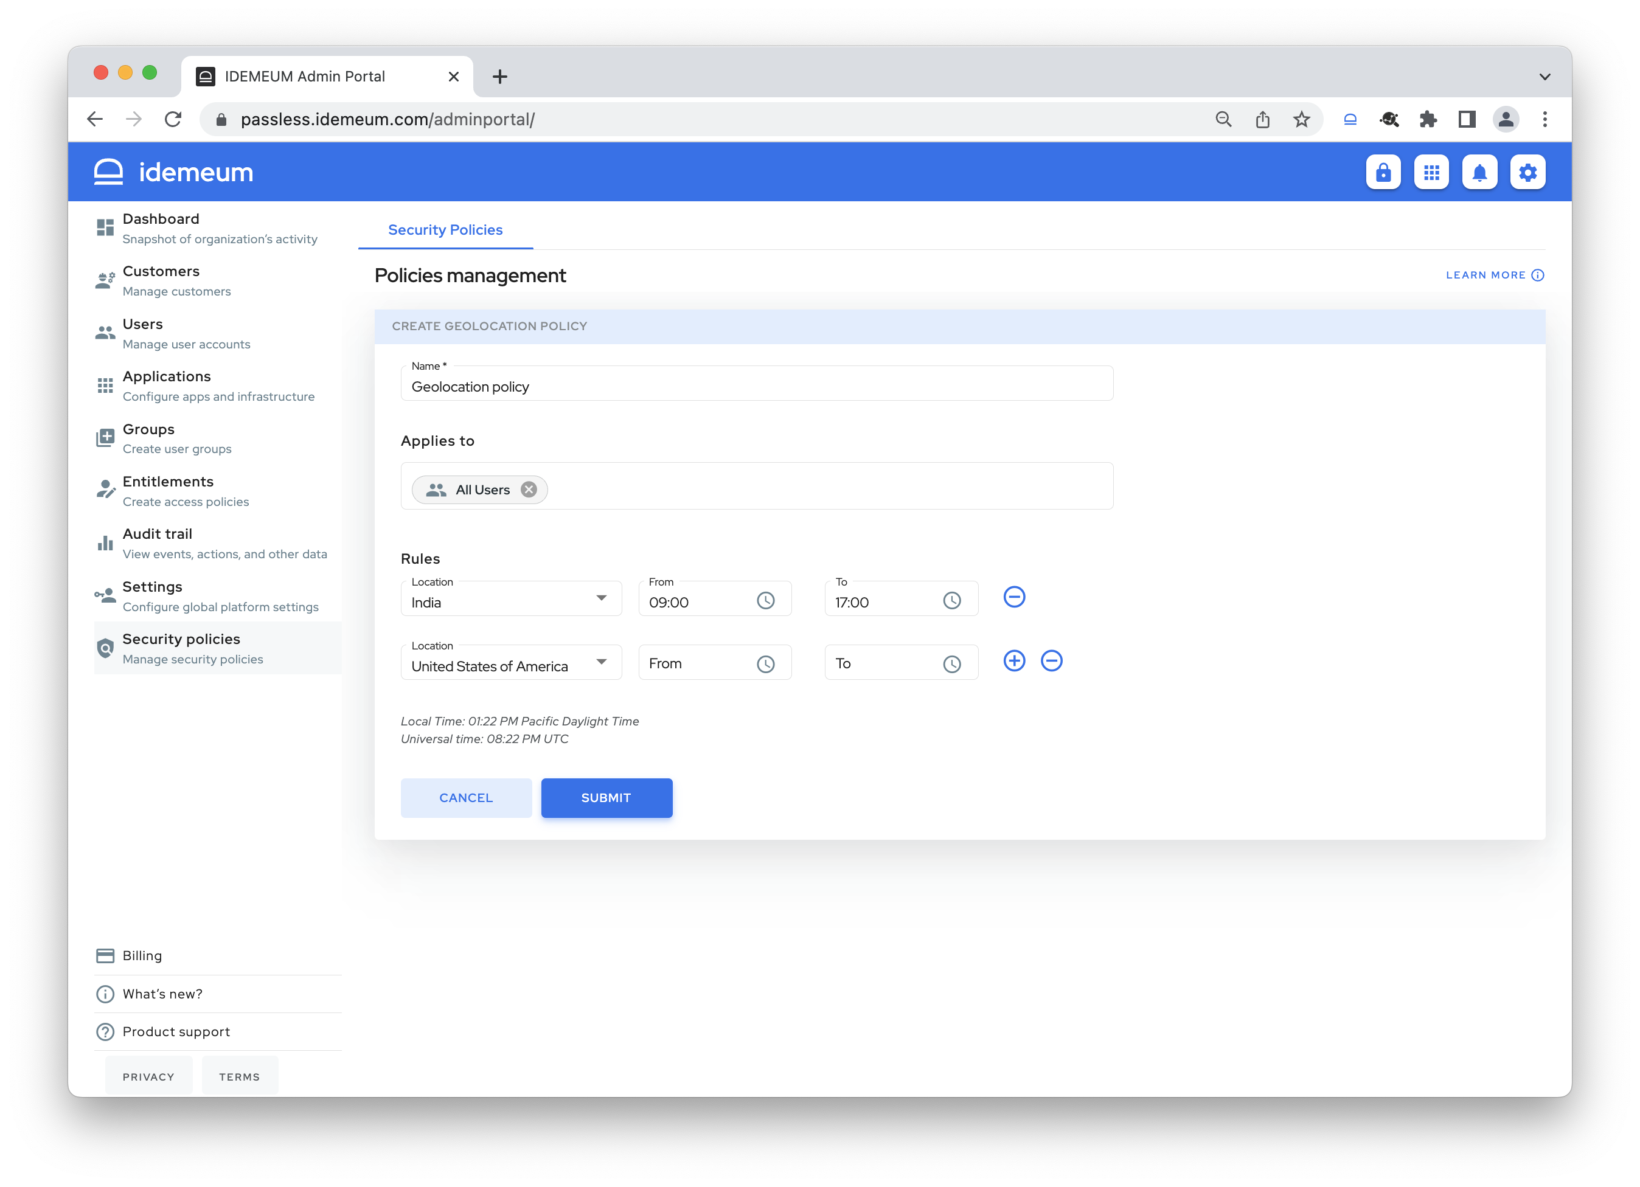Screen dimensions: 1640x1187
Task: Open the apps grid icon in header
Action: click(1431, 172)
